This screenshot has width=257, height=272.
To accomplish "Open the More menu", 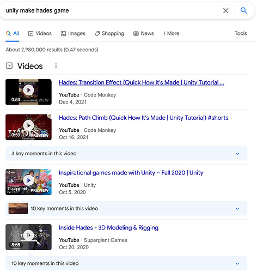I will pos(171,33).
